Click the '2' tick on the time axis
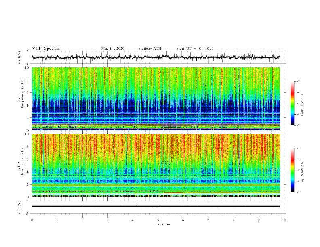Screen dimensions: 320x247 point(82,220)
